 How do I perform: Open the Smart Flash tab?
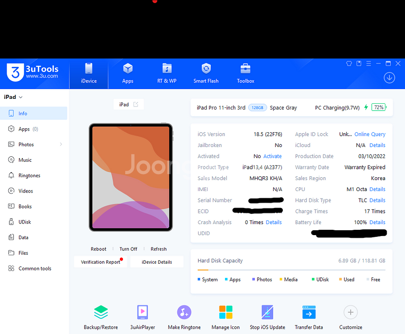[x=206, y=74]
